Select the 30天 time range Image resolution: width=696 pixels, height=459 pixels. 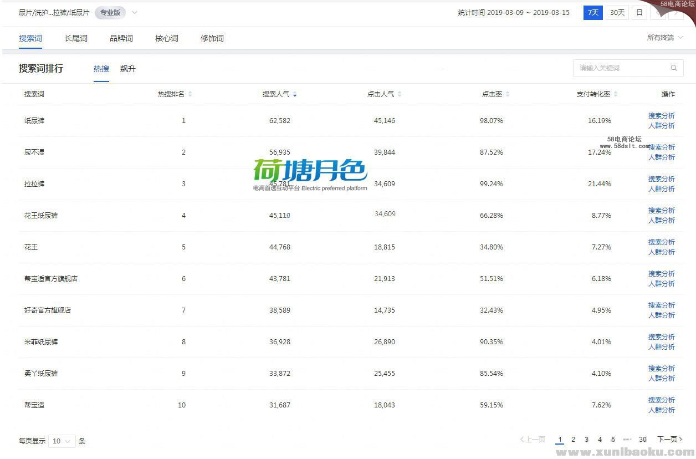pos(617,12)
